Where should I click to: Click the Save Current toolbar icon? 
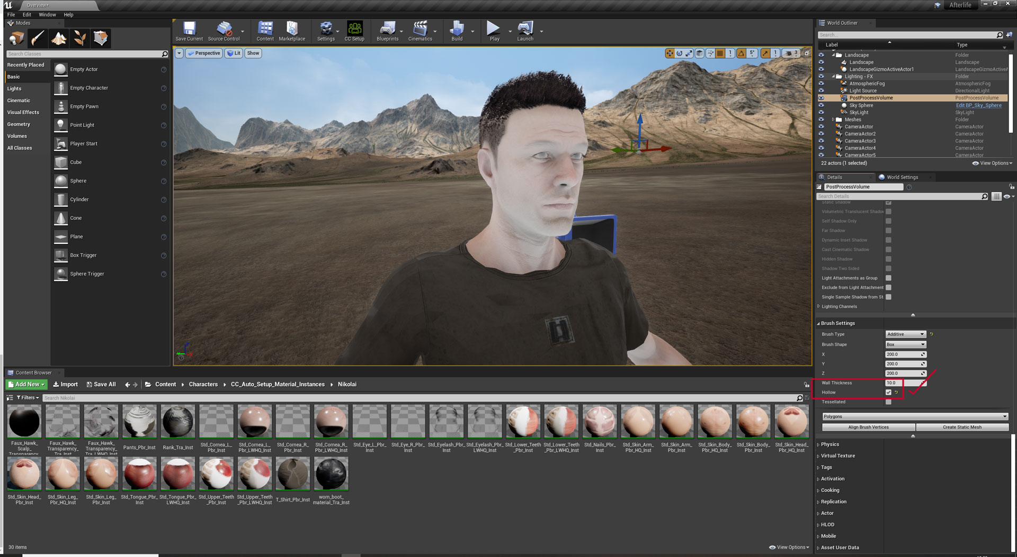click(x=189, y=31)
